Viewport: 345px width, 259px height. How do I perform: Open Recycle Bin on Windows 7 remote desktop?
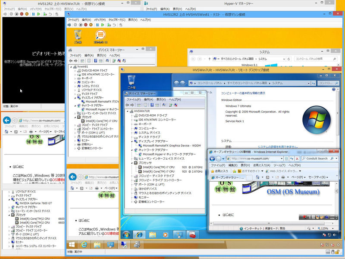[132, 82]
